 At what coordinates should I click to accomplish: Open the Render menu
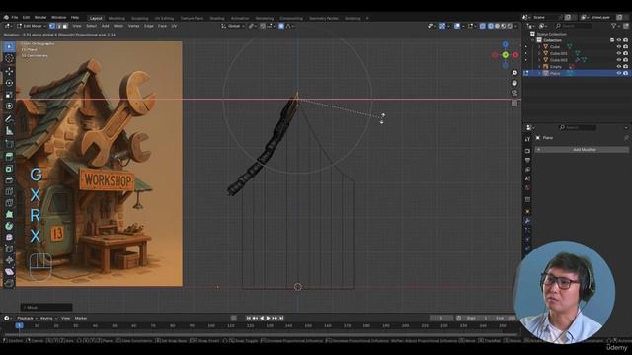coord(40,18)
